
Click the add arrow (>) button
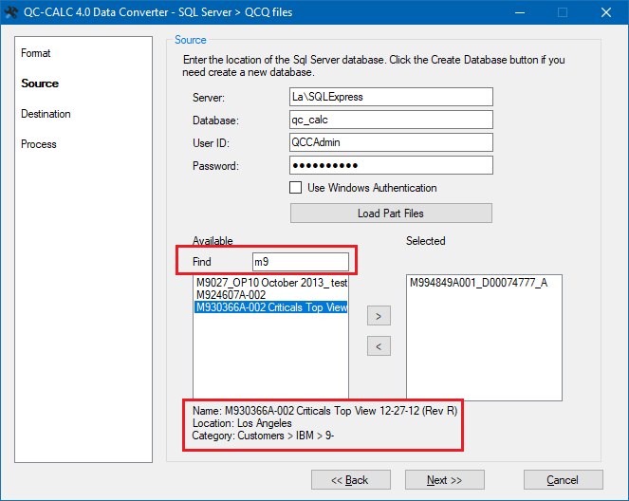coord(378,315)
